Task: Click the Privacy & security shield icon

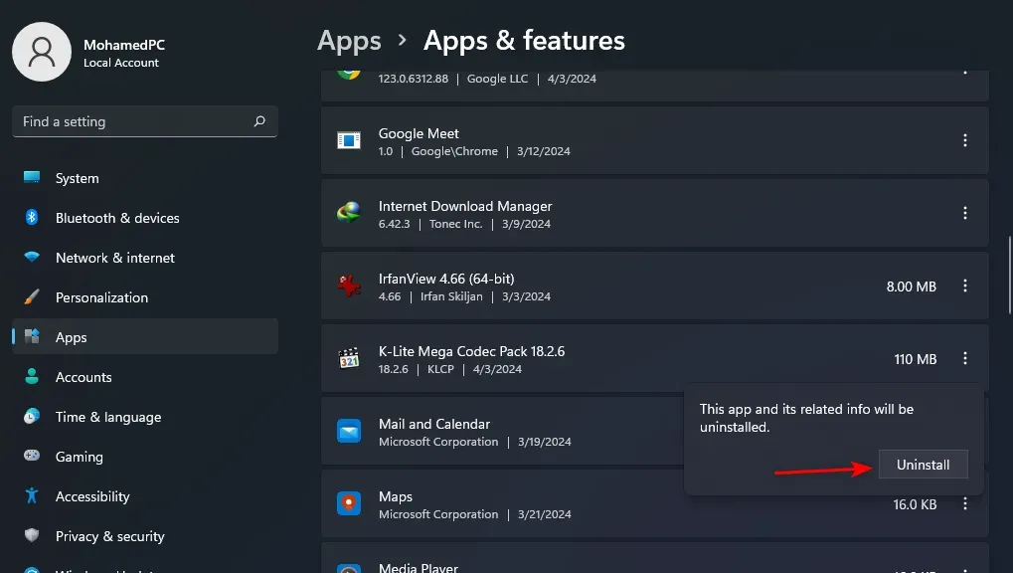Action: click(x=32, y=535)
